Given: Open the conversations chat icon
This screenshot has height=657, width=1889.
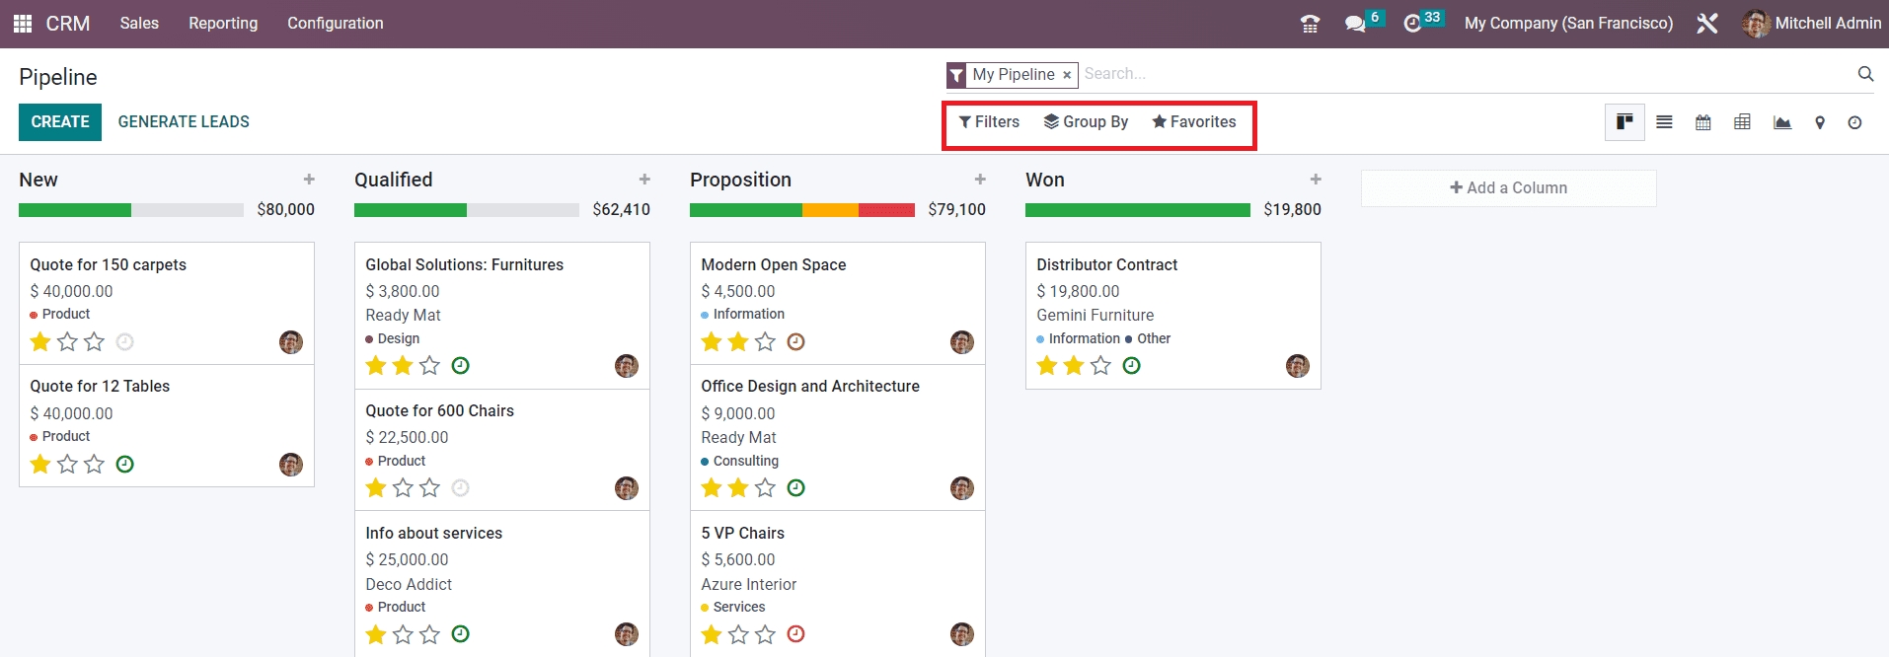Looking at the screenshot, I should pyautogui.click(x=1355, y=24).
